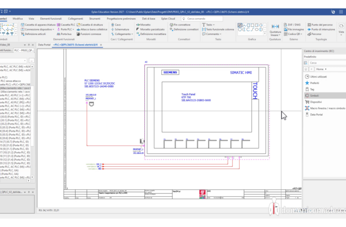
Task: Click the back arrow in insertion center
Action: coord(311,69)
